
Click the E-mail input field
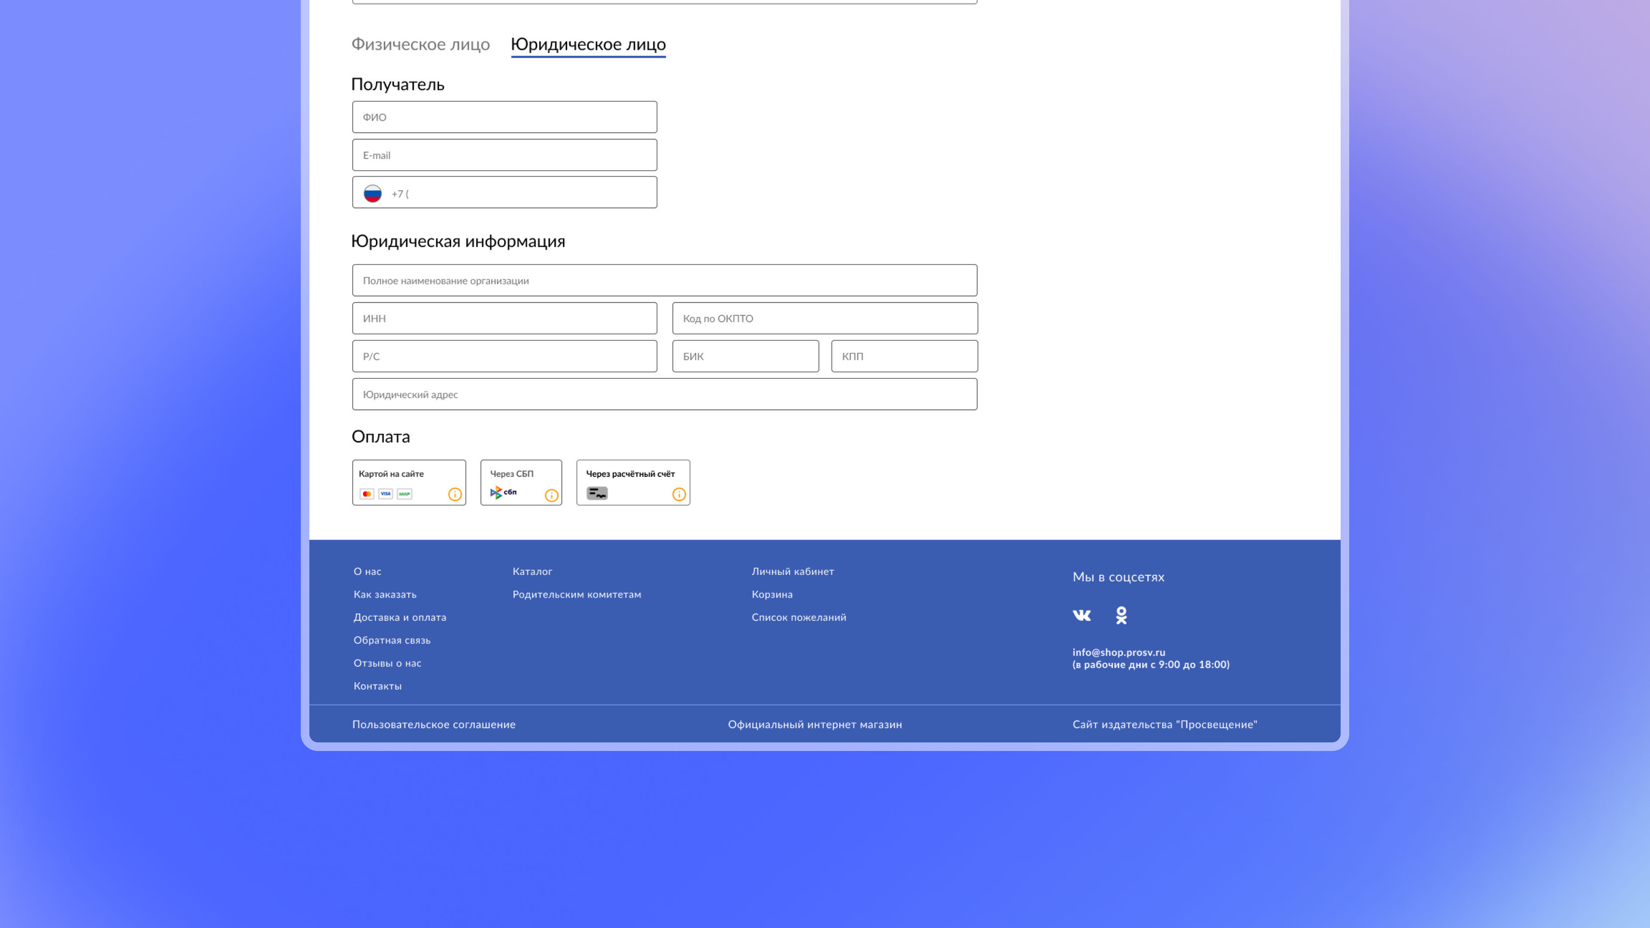pos(504,155)
